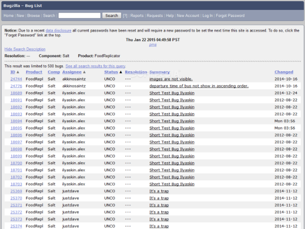Click the quick search text field
305x229 pixels.
[79, 16]
